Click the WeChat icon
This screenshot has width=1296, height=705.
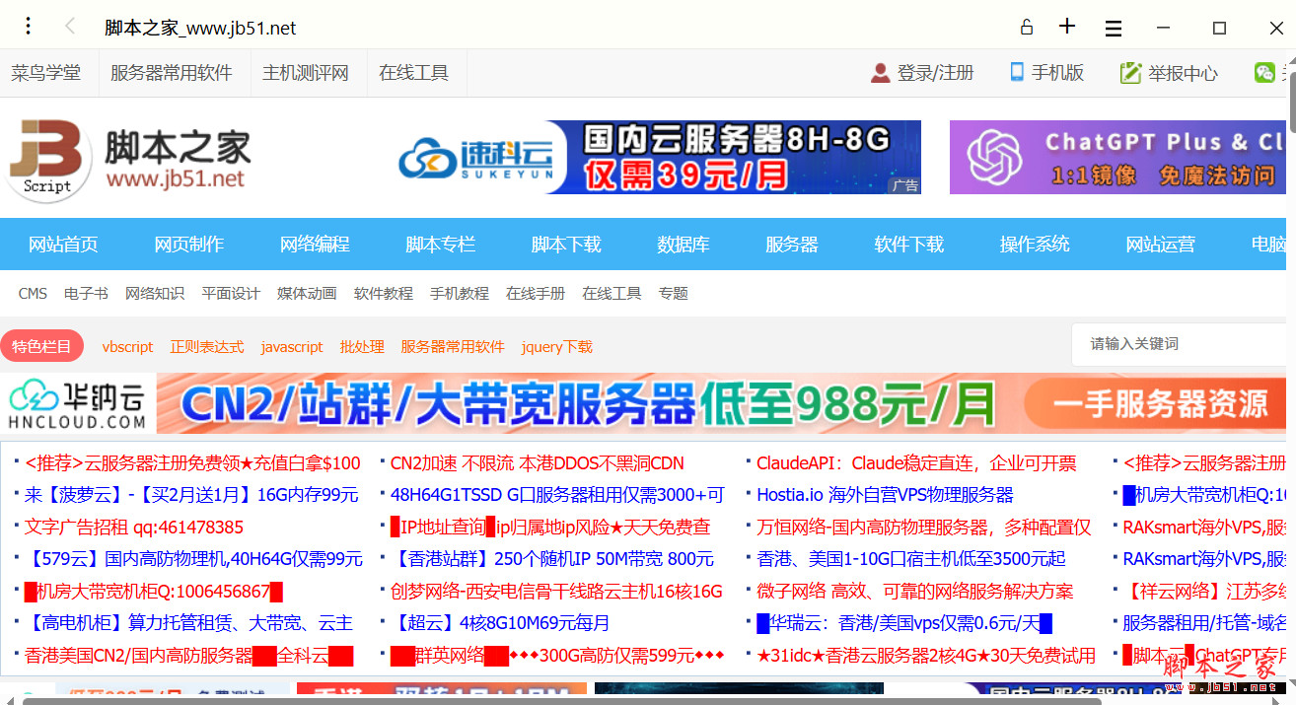(x=1263, y=72)
